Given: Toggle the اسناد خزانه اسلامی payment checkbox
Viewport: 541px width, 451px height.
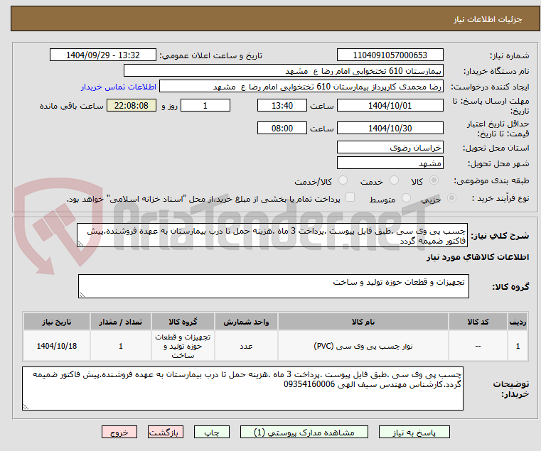Looking at the screenshot, I should tap(350, 197).
